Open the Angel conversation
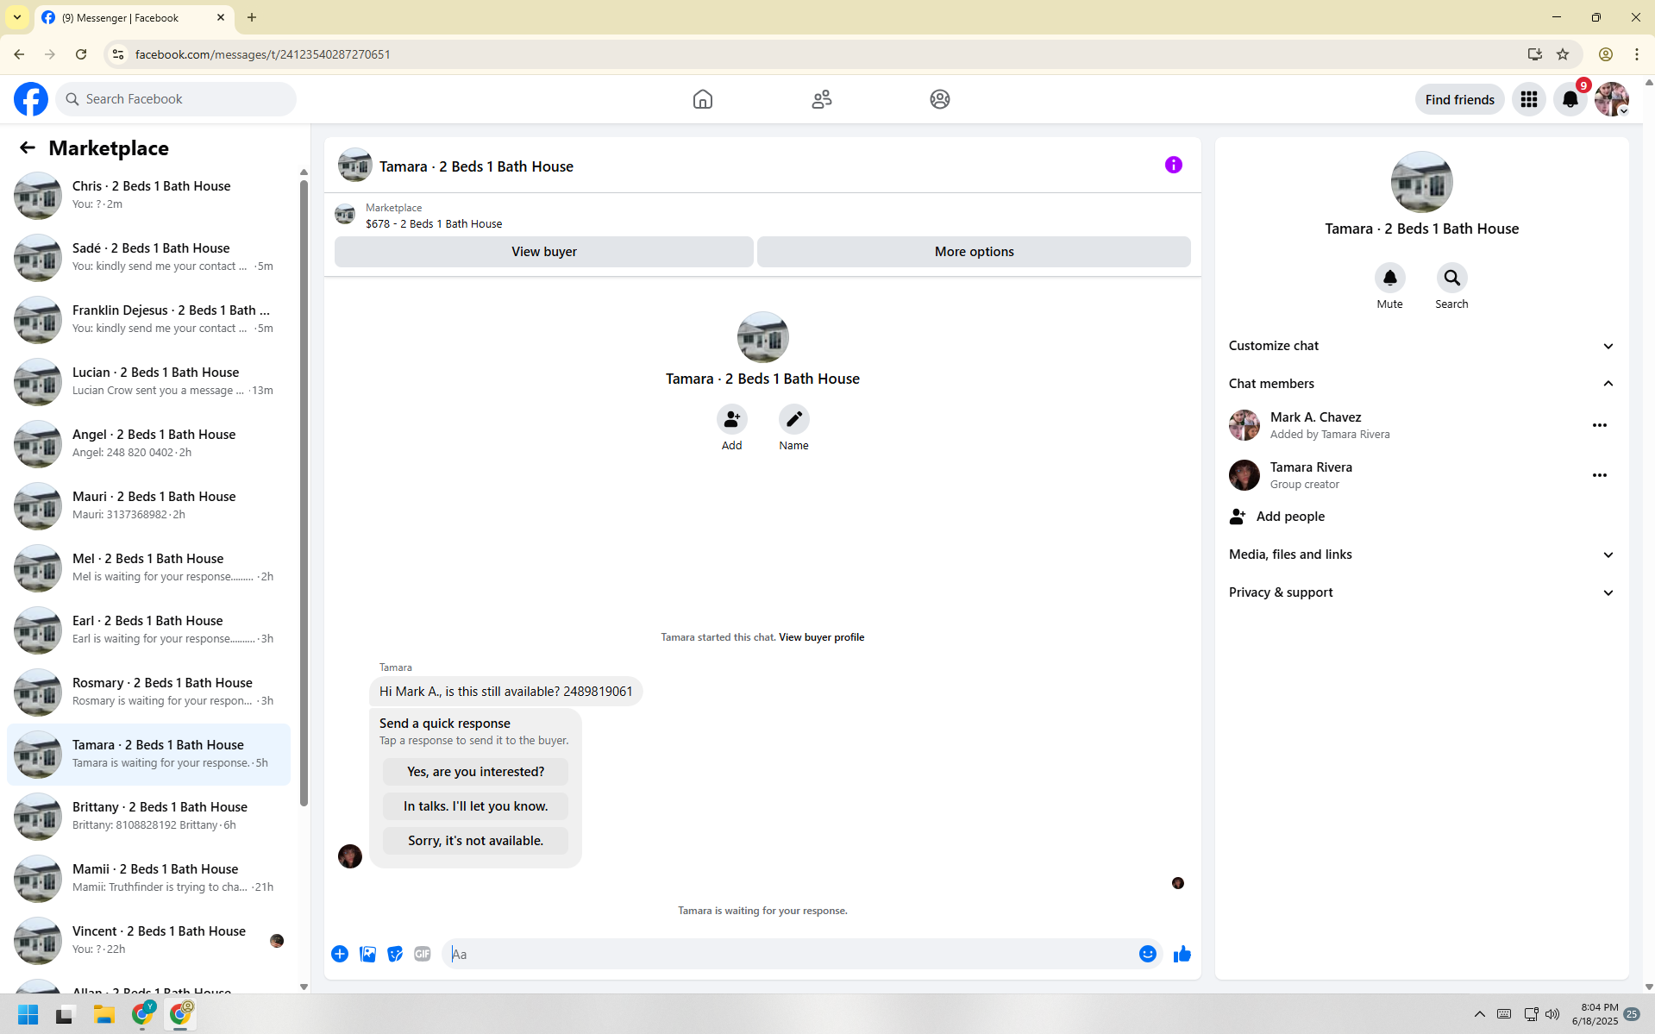This screenshot has height=1034, width=1655. (148, 443)
